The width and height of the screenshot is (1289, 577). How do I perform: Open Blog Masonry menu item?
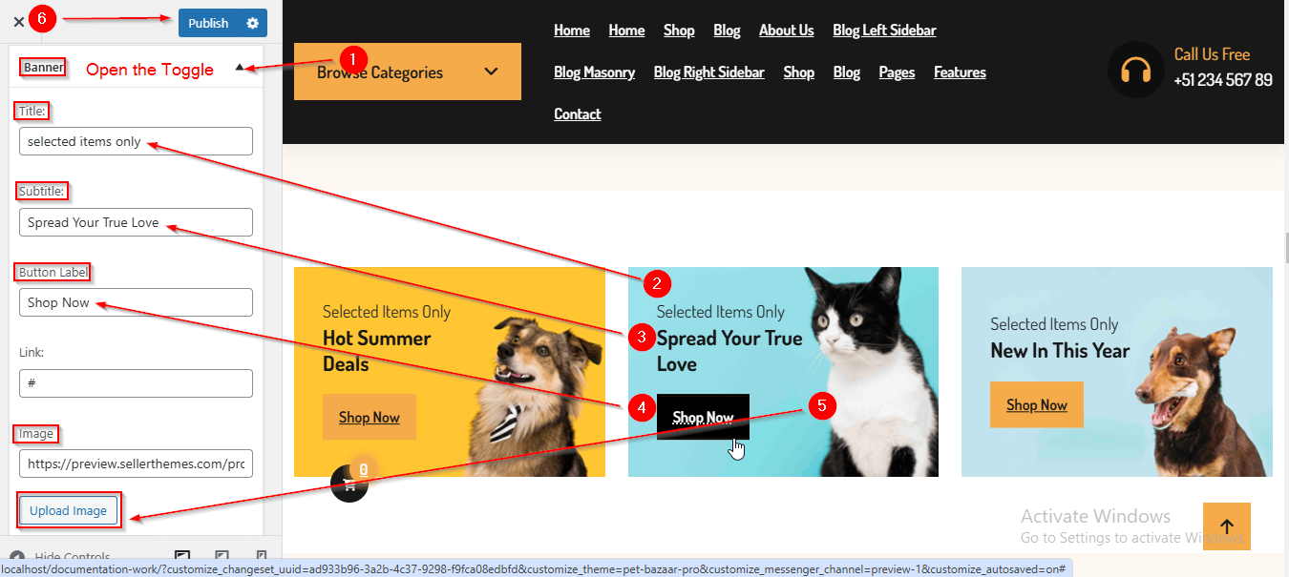point(595,72)
